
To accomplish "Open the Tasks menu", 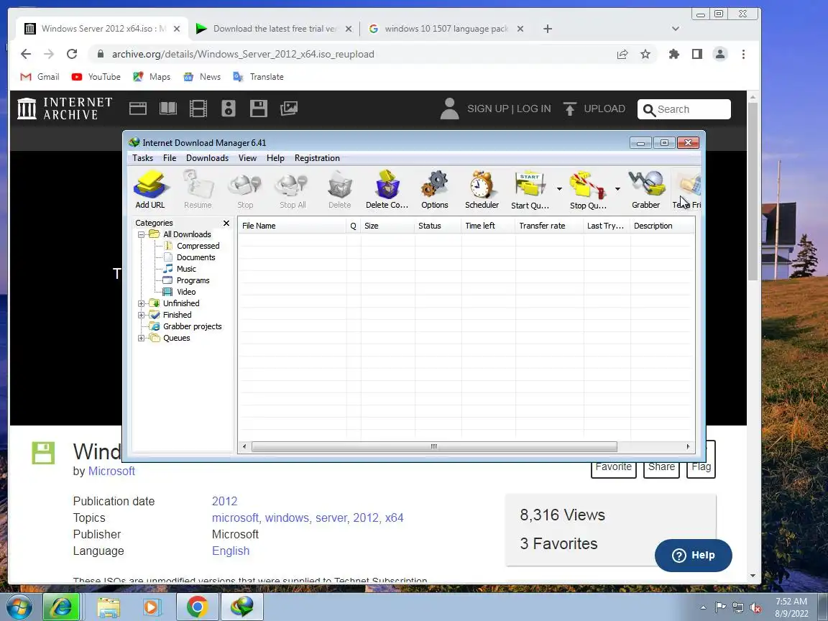I will (142, 158).
